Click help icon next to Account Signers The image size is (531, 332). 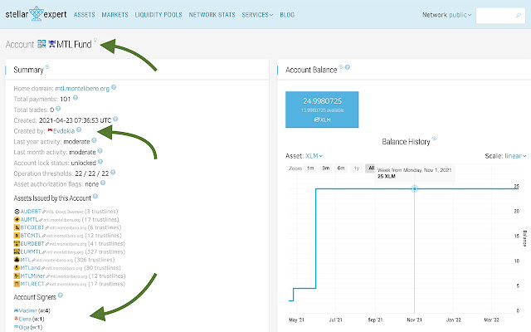(x=61, y=295)
